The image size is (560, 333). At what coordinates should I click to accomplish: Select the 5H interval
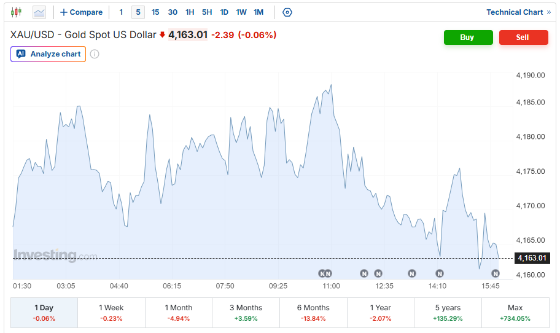tap(207, 12)
